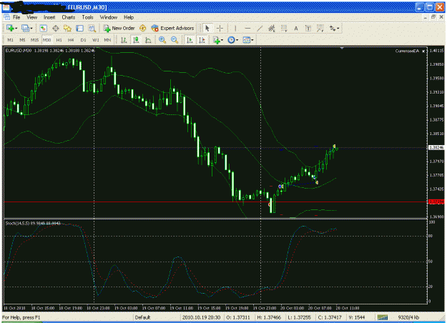447x323 pixels.
Task: Open the Data Window crosshair icon
Action: point(56,28)
